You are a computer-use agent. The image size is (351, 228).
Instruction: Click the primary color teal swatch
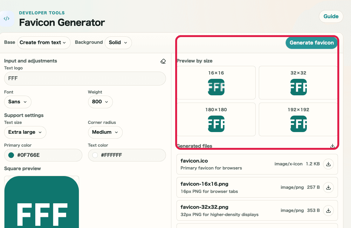(11, 155)
